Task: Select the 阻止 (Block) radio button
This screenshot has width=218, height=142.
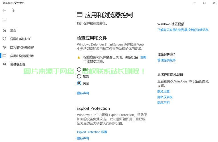Action: click(x=79, y=69)
